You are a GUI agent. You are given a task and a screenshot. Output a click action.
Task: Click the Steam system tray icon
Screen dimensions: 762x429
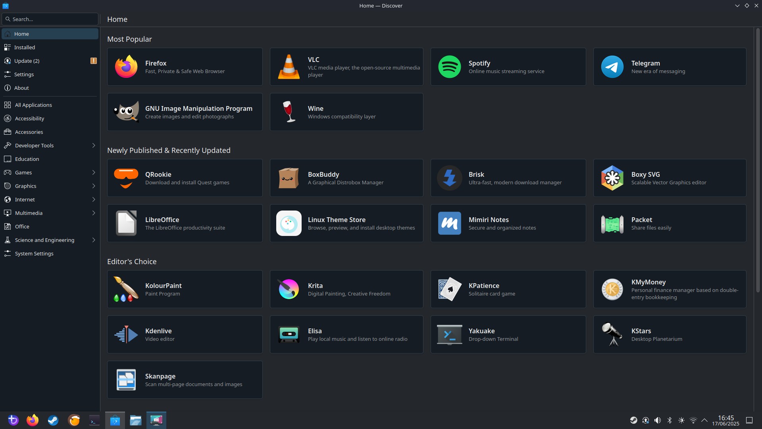click(634, 420)
